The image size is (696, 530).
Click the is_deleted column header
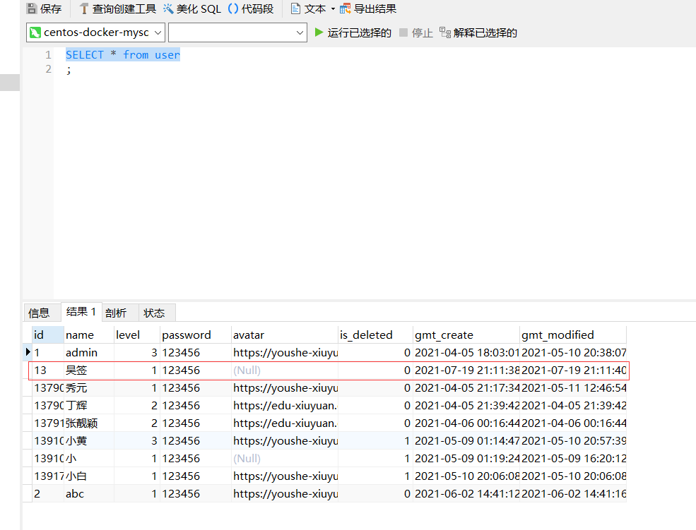(x=375, y=335)
